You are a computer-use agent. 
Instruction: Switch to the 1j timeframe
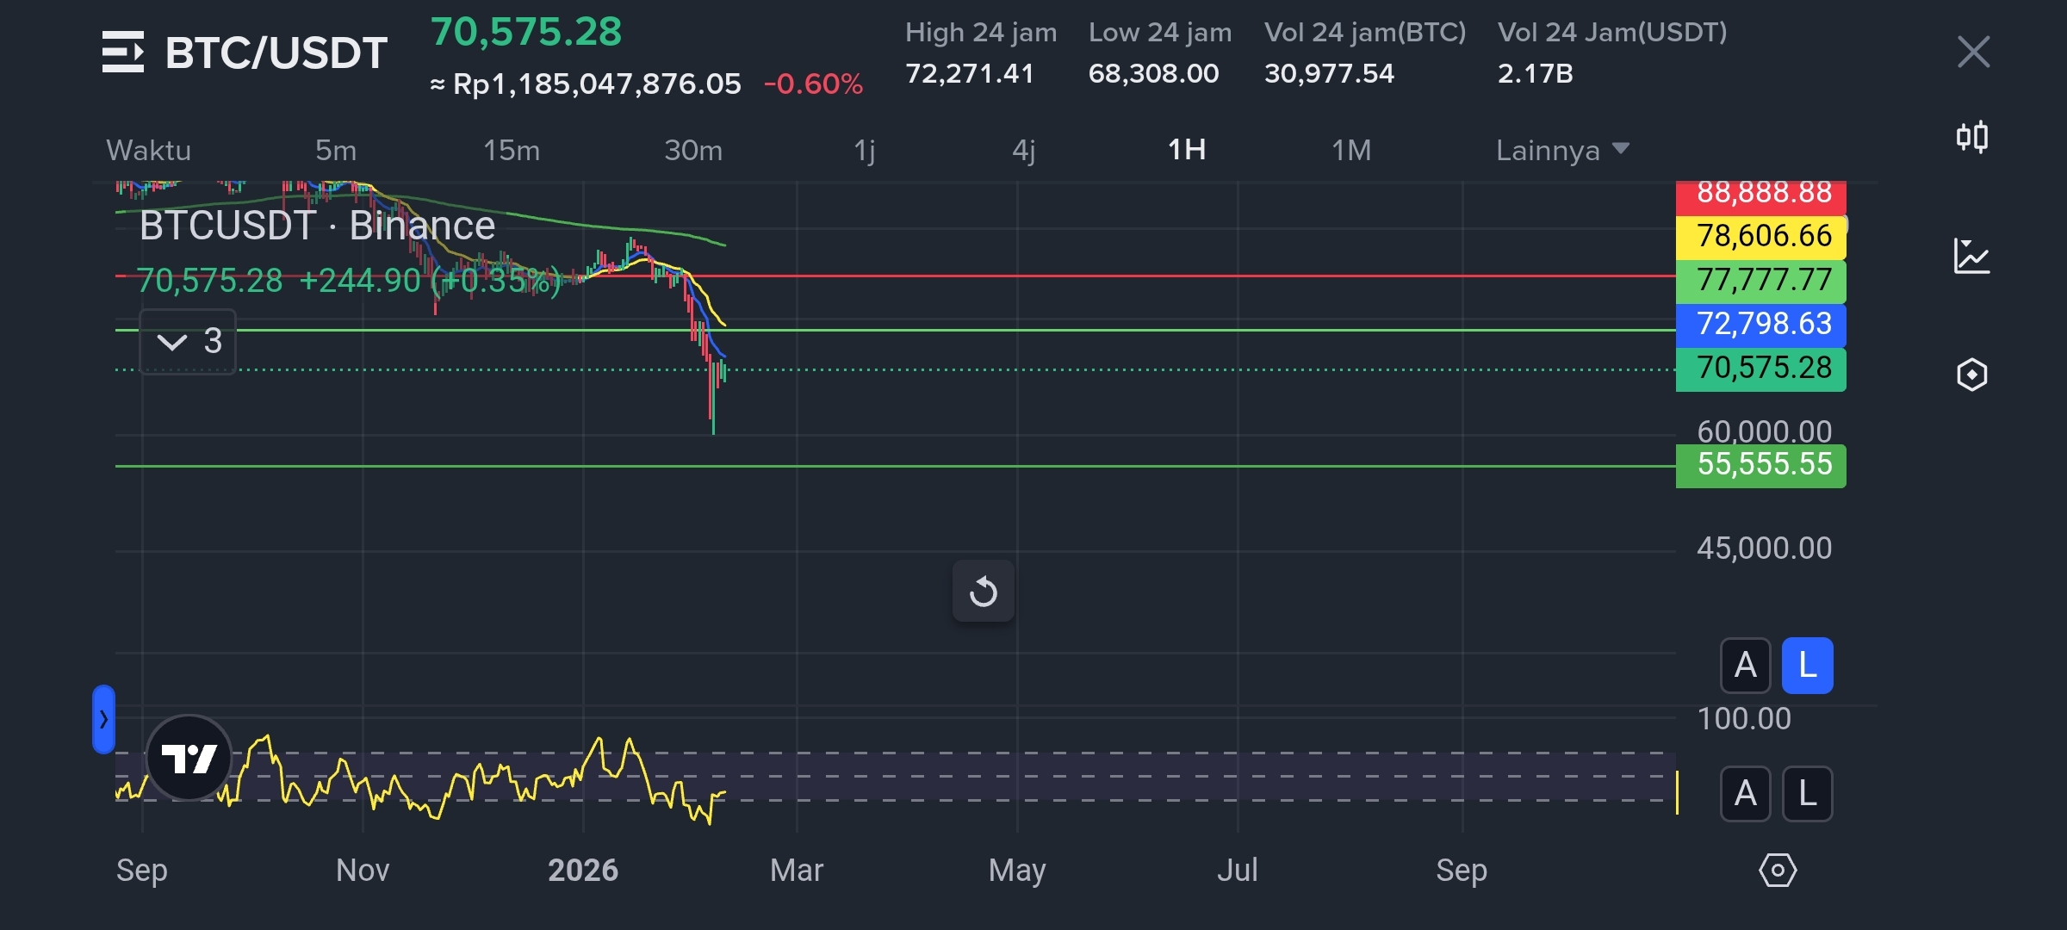pos(865,150)
